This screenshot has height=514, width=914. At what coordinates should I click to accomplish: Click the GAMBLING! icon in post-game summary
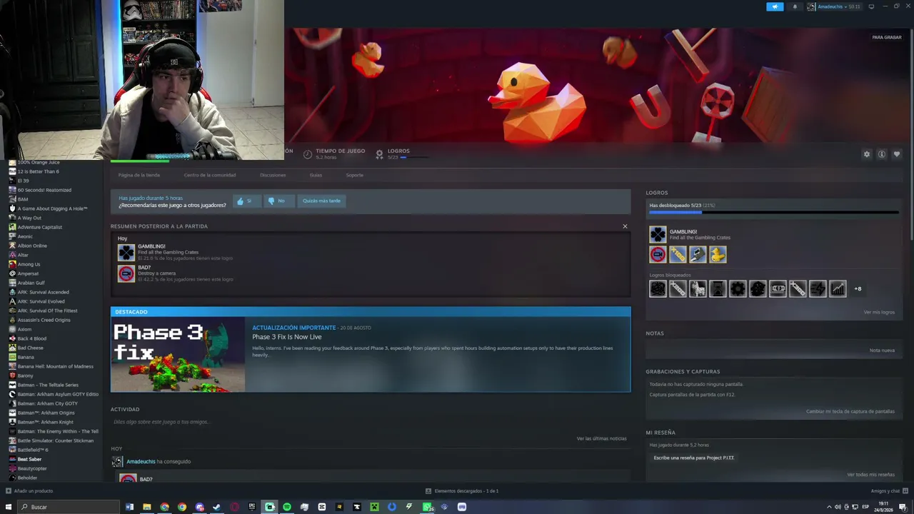tap(126, 253)
